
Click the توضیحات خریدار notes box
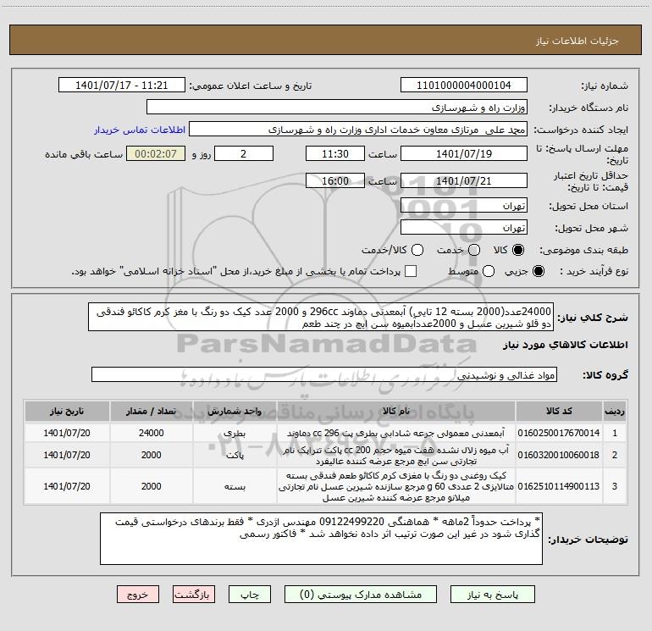[x=322, y=539]
